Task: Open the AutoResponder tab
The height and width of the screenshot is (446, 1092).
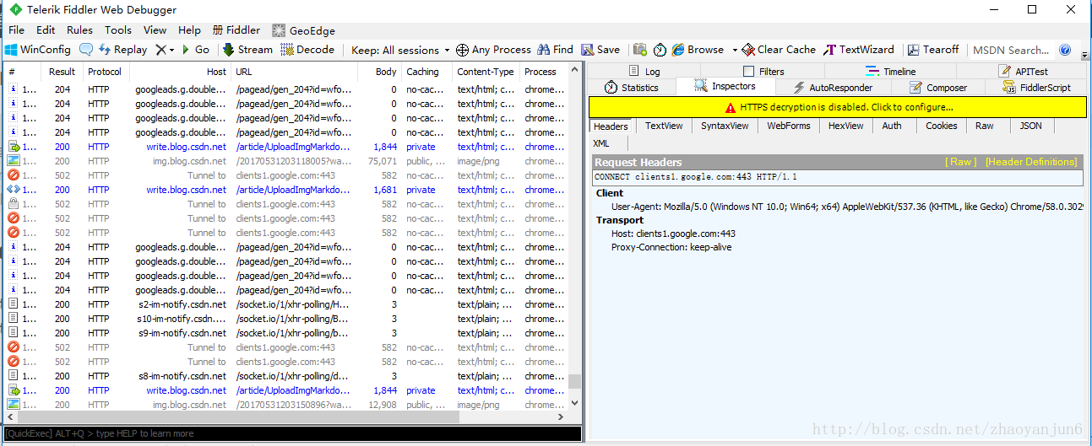Action: [x=833, y=87]
